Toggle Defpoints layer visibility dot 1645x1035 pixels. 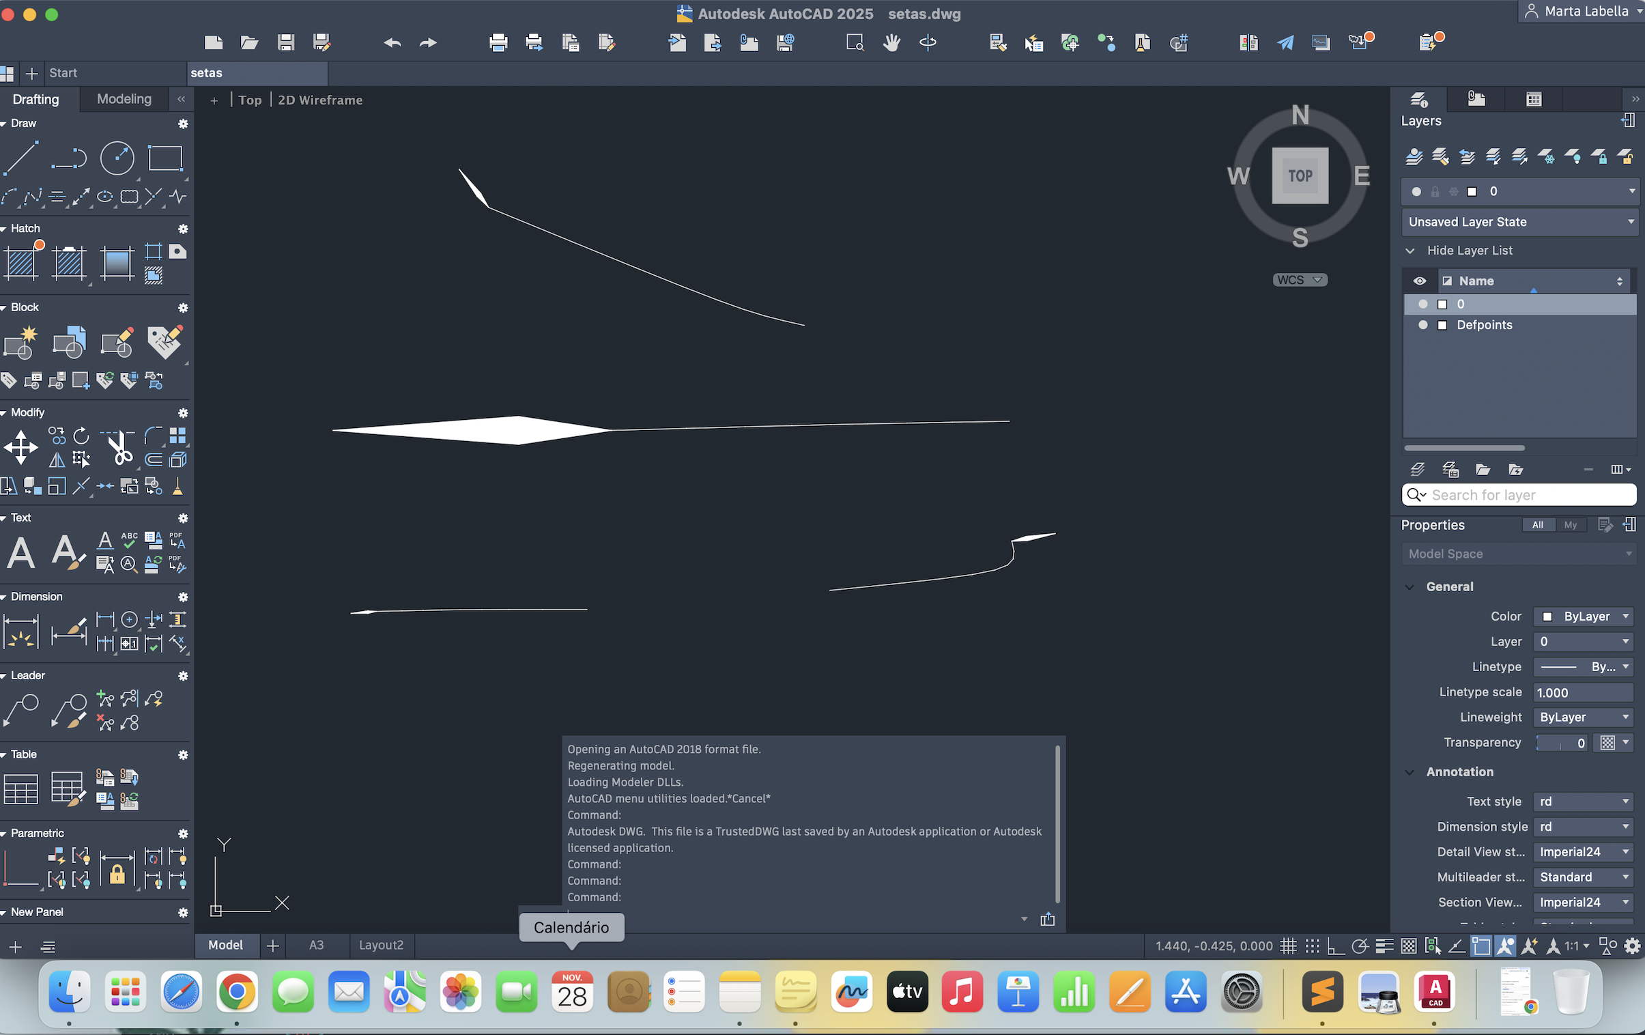click(1423, 325)
